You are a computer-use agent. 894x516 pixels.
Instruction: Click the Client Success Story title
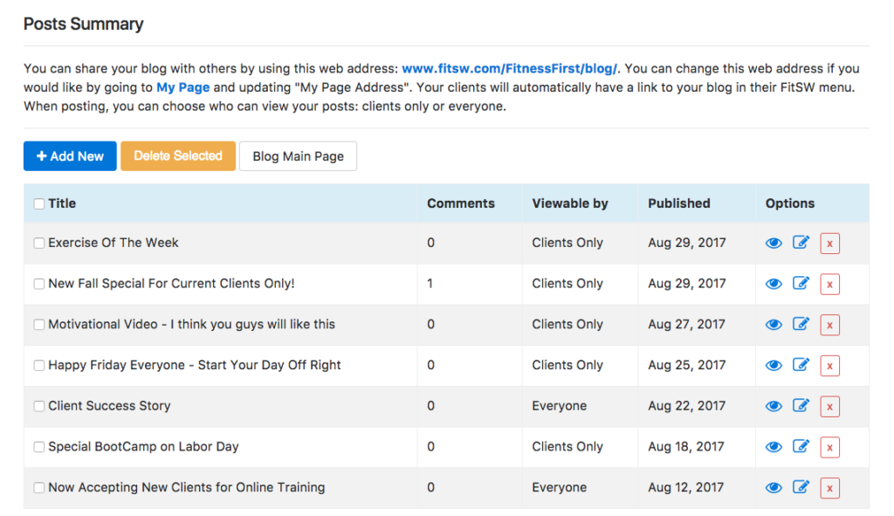[x=109, y=406]
